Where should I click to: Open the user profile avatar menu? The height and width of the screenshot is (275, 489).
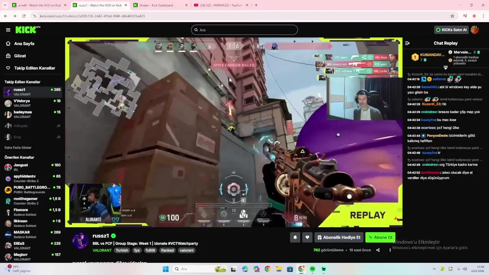click(x=475, y=30)
